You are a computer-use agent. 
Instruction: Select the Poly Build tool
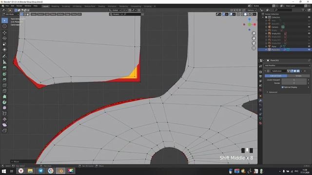pyautogui.click(x=4, y=97)
